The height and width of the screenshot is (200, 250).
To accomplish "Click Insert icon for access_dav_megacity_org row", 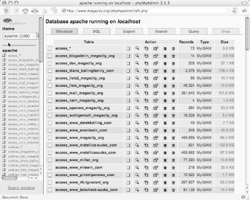I will 146,63.
